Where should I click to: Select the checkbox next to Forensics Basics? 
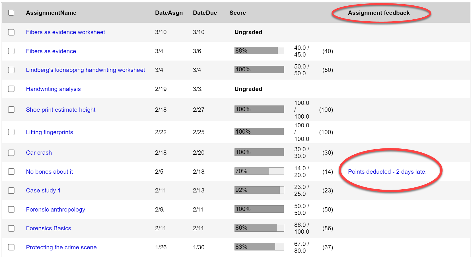pos(11,228)
